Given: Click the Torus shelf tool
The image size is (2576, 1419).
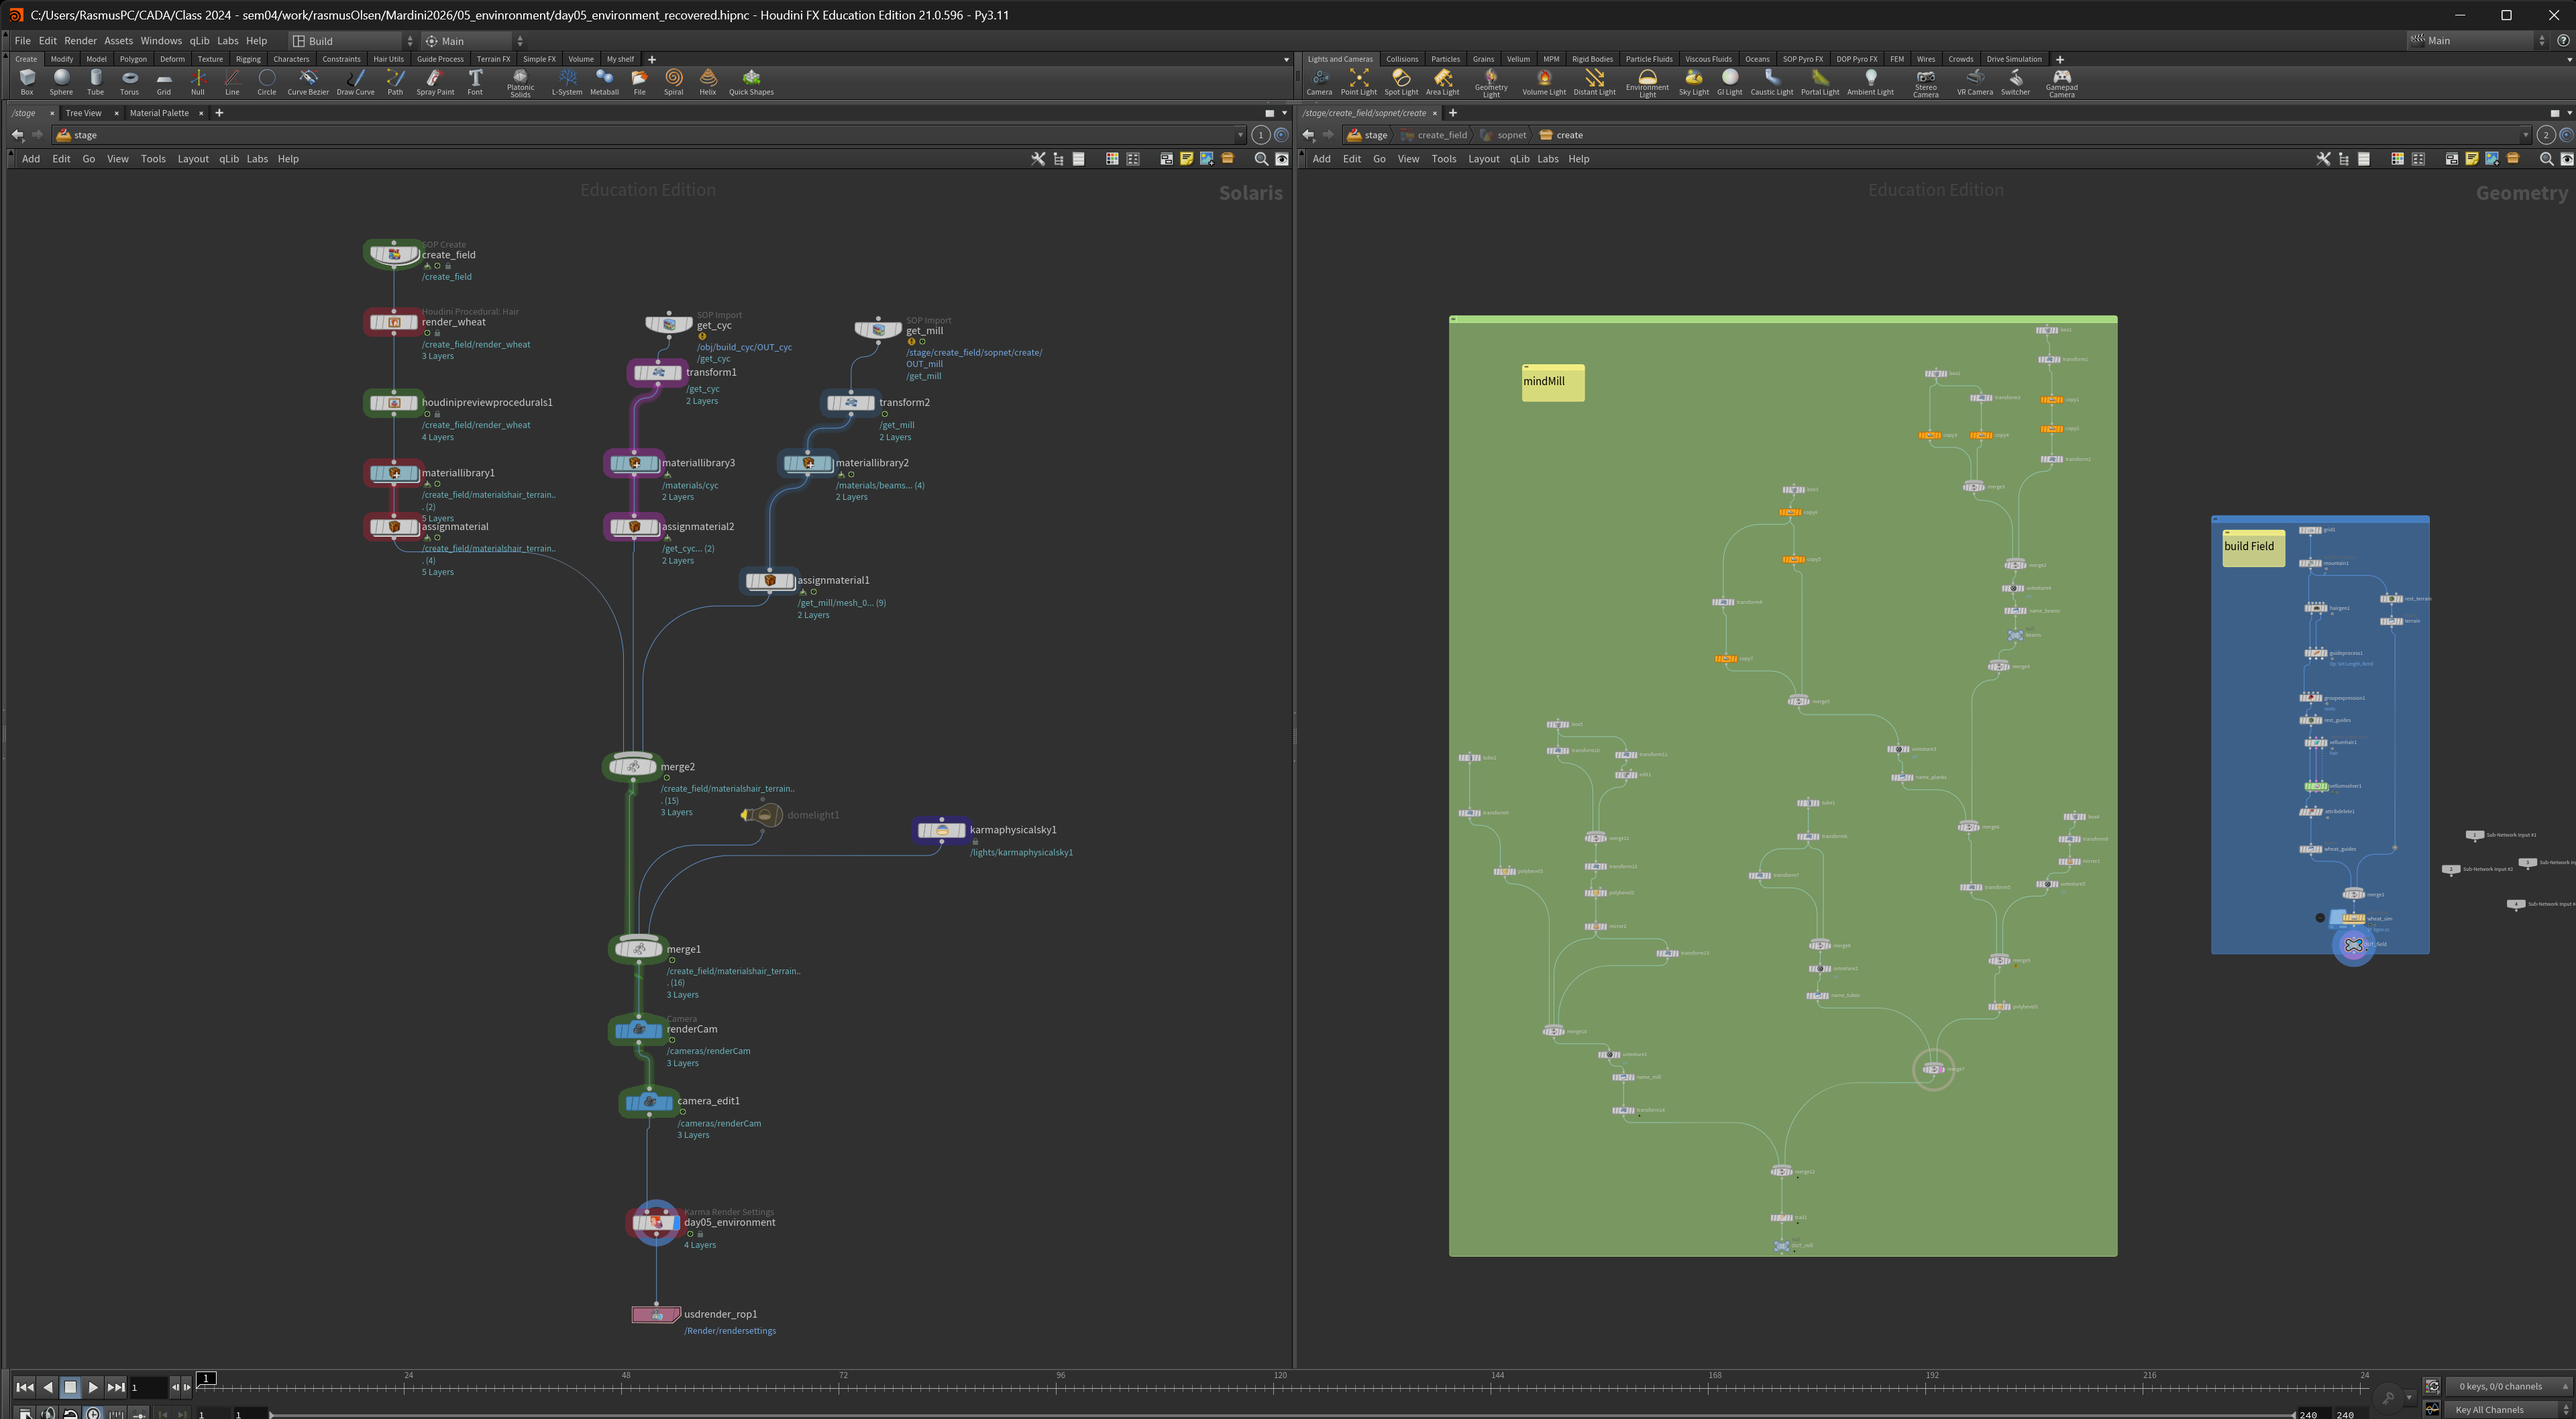Looking at the screenshot, I should coord(129,81).
